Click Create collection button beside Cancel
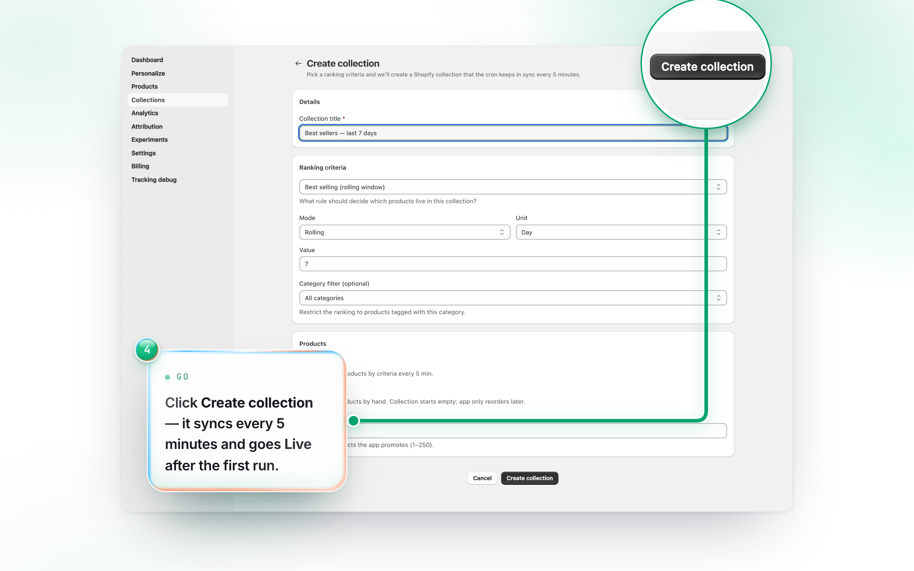The height and width of the screenshot is (571, 914). coord(529,478)
